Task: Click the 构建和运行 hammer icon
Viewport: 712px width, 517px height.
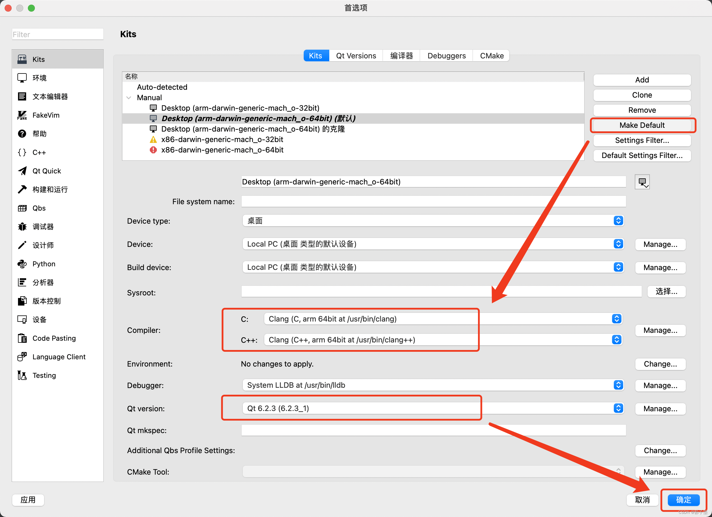Action: [x=22, y=189]
